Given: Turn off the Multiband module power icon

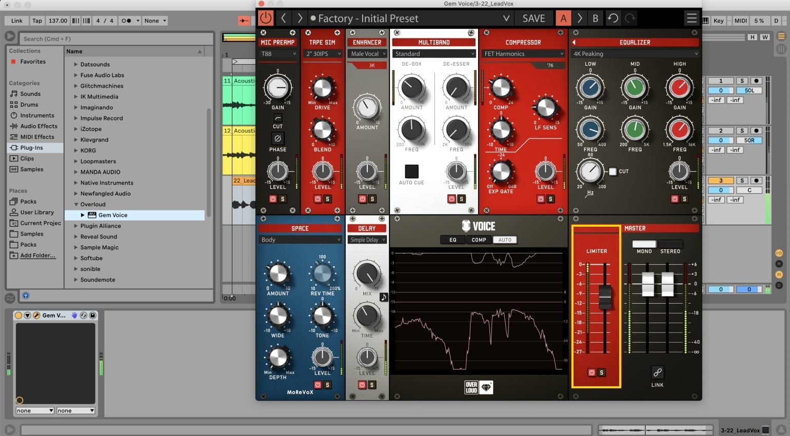Looking at the screenshot, I should (451, 199).
